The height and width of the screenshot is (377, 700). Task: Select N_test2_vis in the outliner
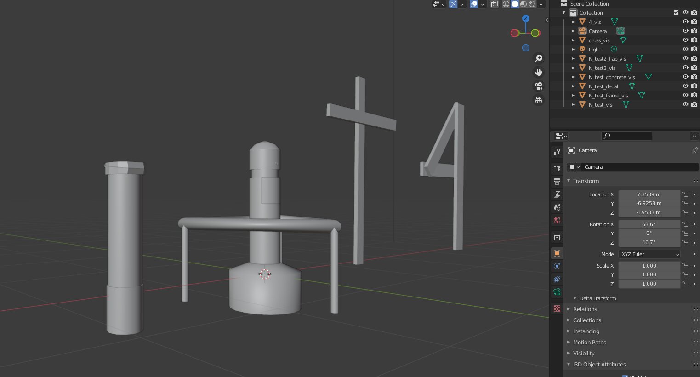click(602, 68)
